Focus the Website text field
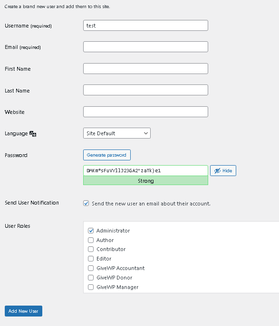 tap(145, 112)
